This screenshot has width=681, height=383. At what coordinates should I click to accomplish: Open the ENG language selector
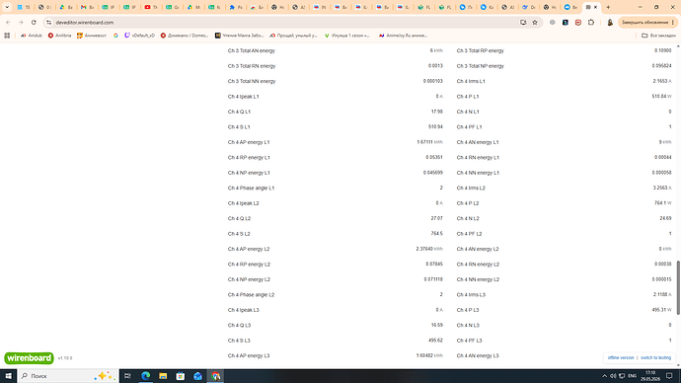coord(633,376)
